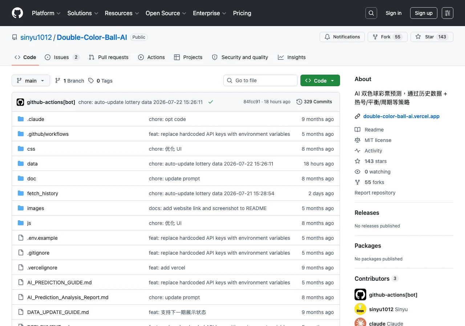The image size is (465, 326).
Task: Click the Sign up button
Action: point(424,13)
